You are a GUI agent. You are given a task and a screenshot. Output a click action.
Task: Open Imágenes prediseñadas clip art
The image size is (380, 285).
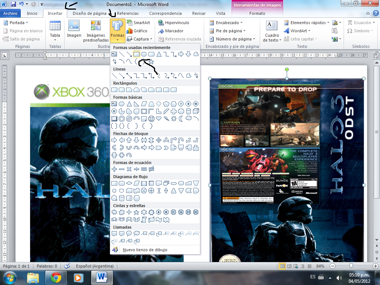coord(96,31)
